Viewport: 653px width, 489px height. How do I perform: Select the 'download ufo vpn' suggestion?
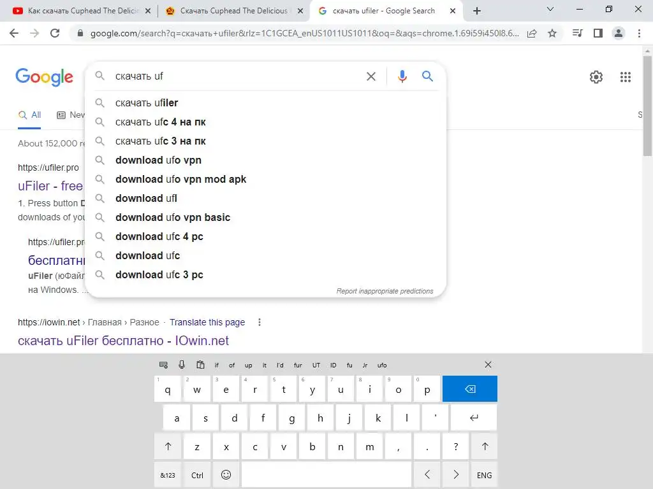pos(158,160)
